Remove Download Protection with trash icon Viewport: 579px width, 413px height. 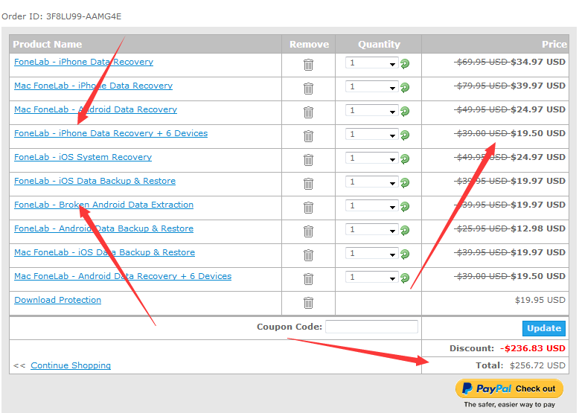click(308, 303)
